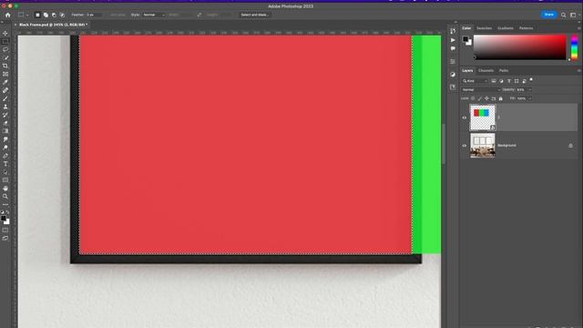
Task: Select the Healing Brush tool
Action: (x=5, y=90)
